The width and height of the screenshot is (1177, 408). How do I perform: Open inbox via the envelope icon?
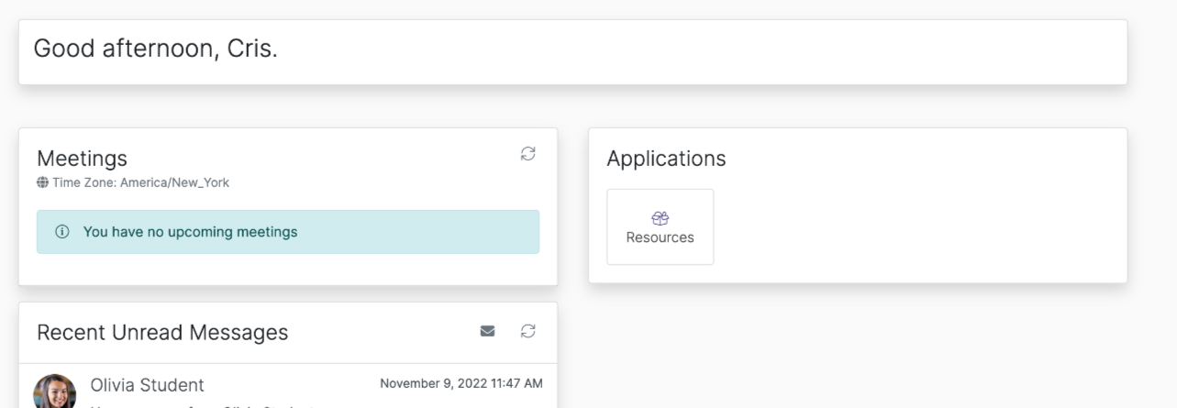point(488,330)
